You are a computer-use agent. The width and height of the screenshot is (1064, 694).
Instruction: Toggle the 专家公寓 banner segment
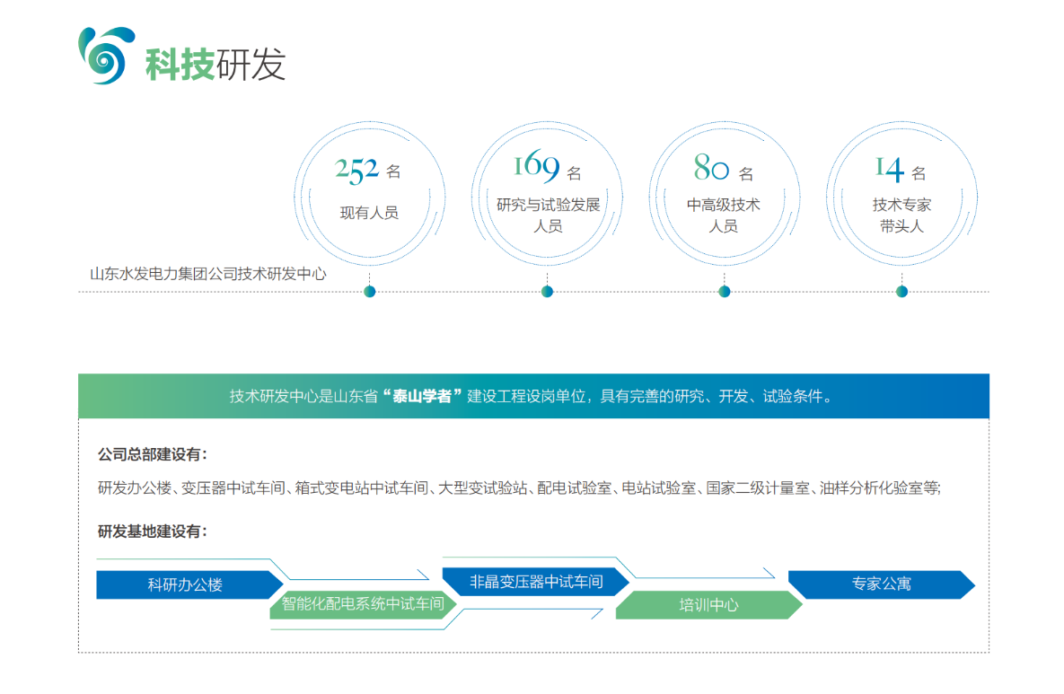881,584
